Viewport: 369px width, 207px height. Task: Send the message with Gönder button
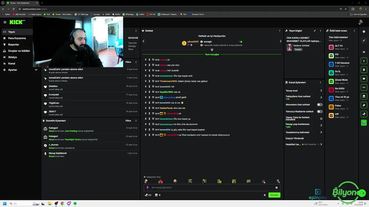(x=274, y=195)
